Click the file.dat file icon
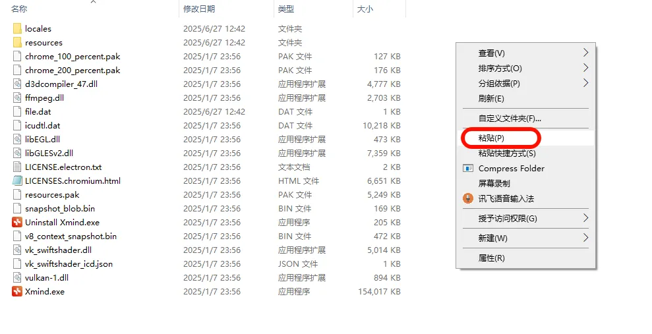 click(17, 111)
